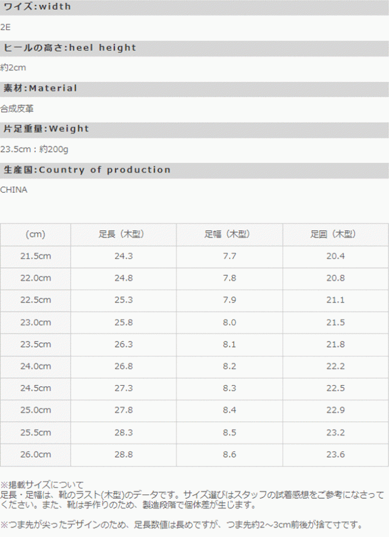Select the 23.6 foot girth cell

335,454
